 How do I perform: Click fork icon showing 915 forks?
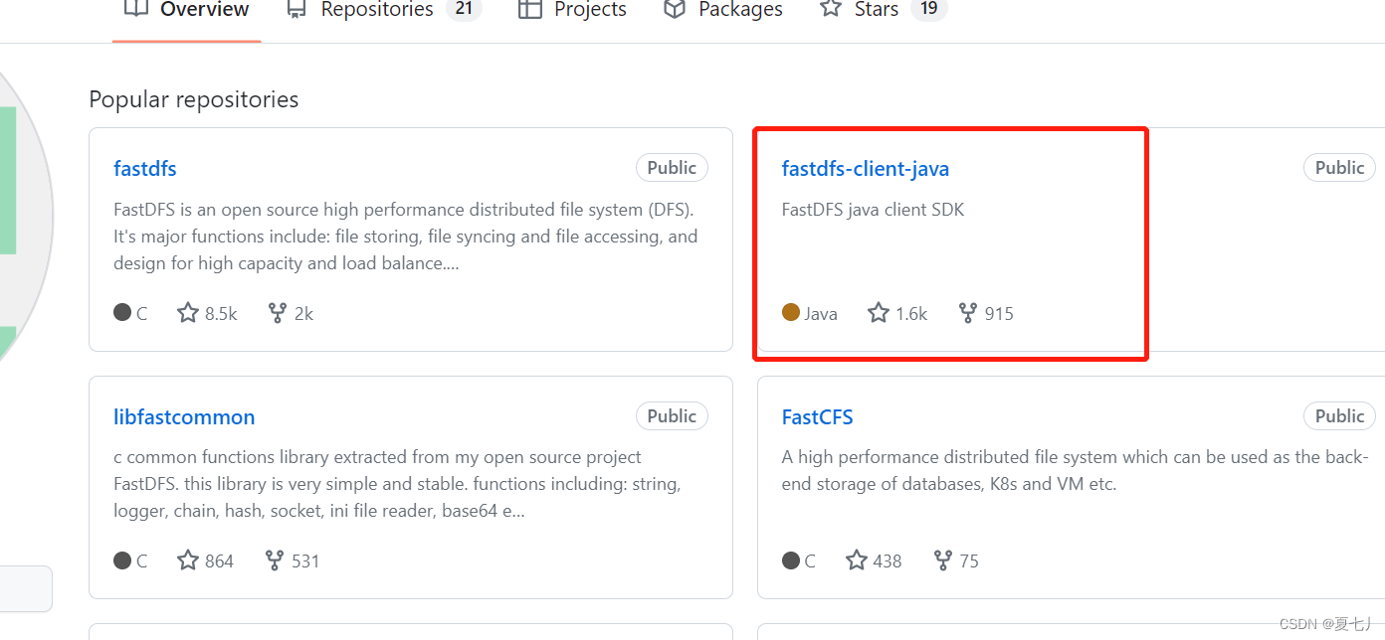tap(967, 313)
